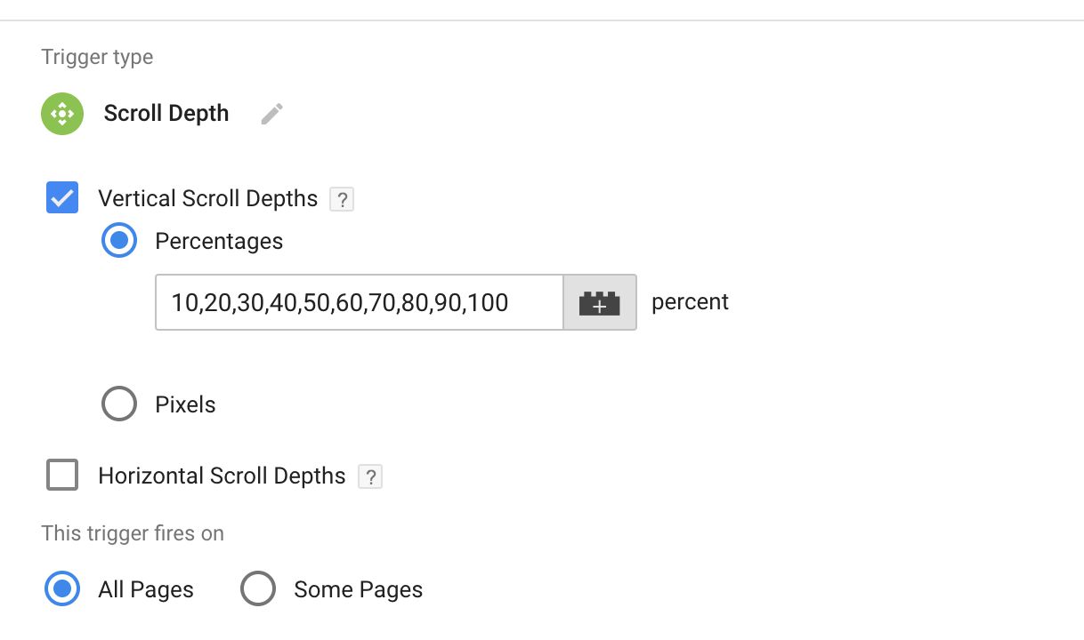Viewport: 1084px width, 640px height.
Task: Open help for Horizontal Scroll Depths
Action: pos(370,476)
